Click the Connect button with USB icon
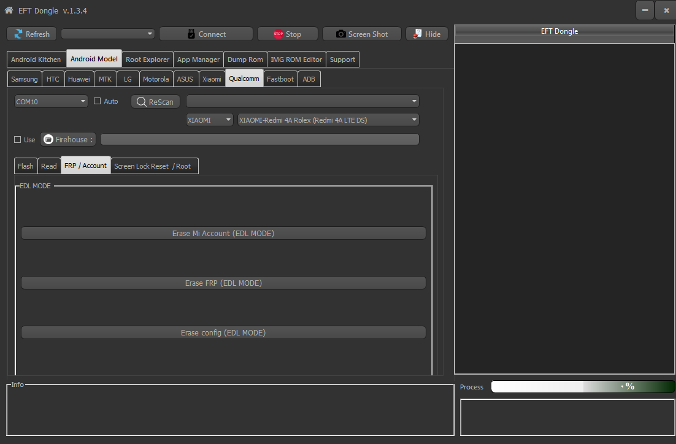Image resolution: width=676 pixels, height=444 pixels. [x=206, y=34]
